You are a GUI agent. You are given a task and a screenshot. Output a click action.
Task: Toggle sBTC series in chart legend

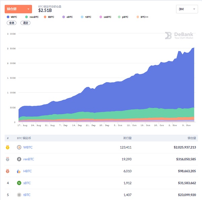[68, 17]
